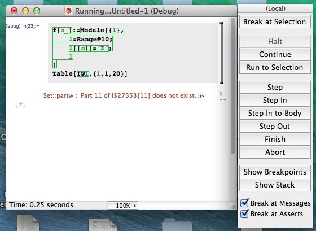Image resolution: width=316 pixels, height=231 pixels.
Task: Click the window resize grip corner icon
Action: point(234,206)
